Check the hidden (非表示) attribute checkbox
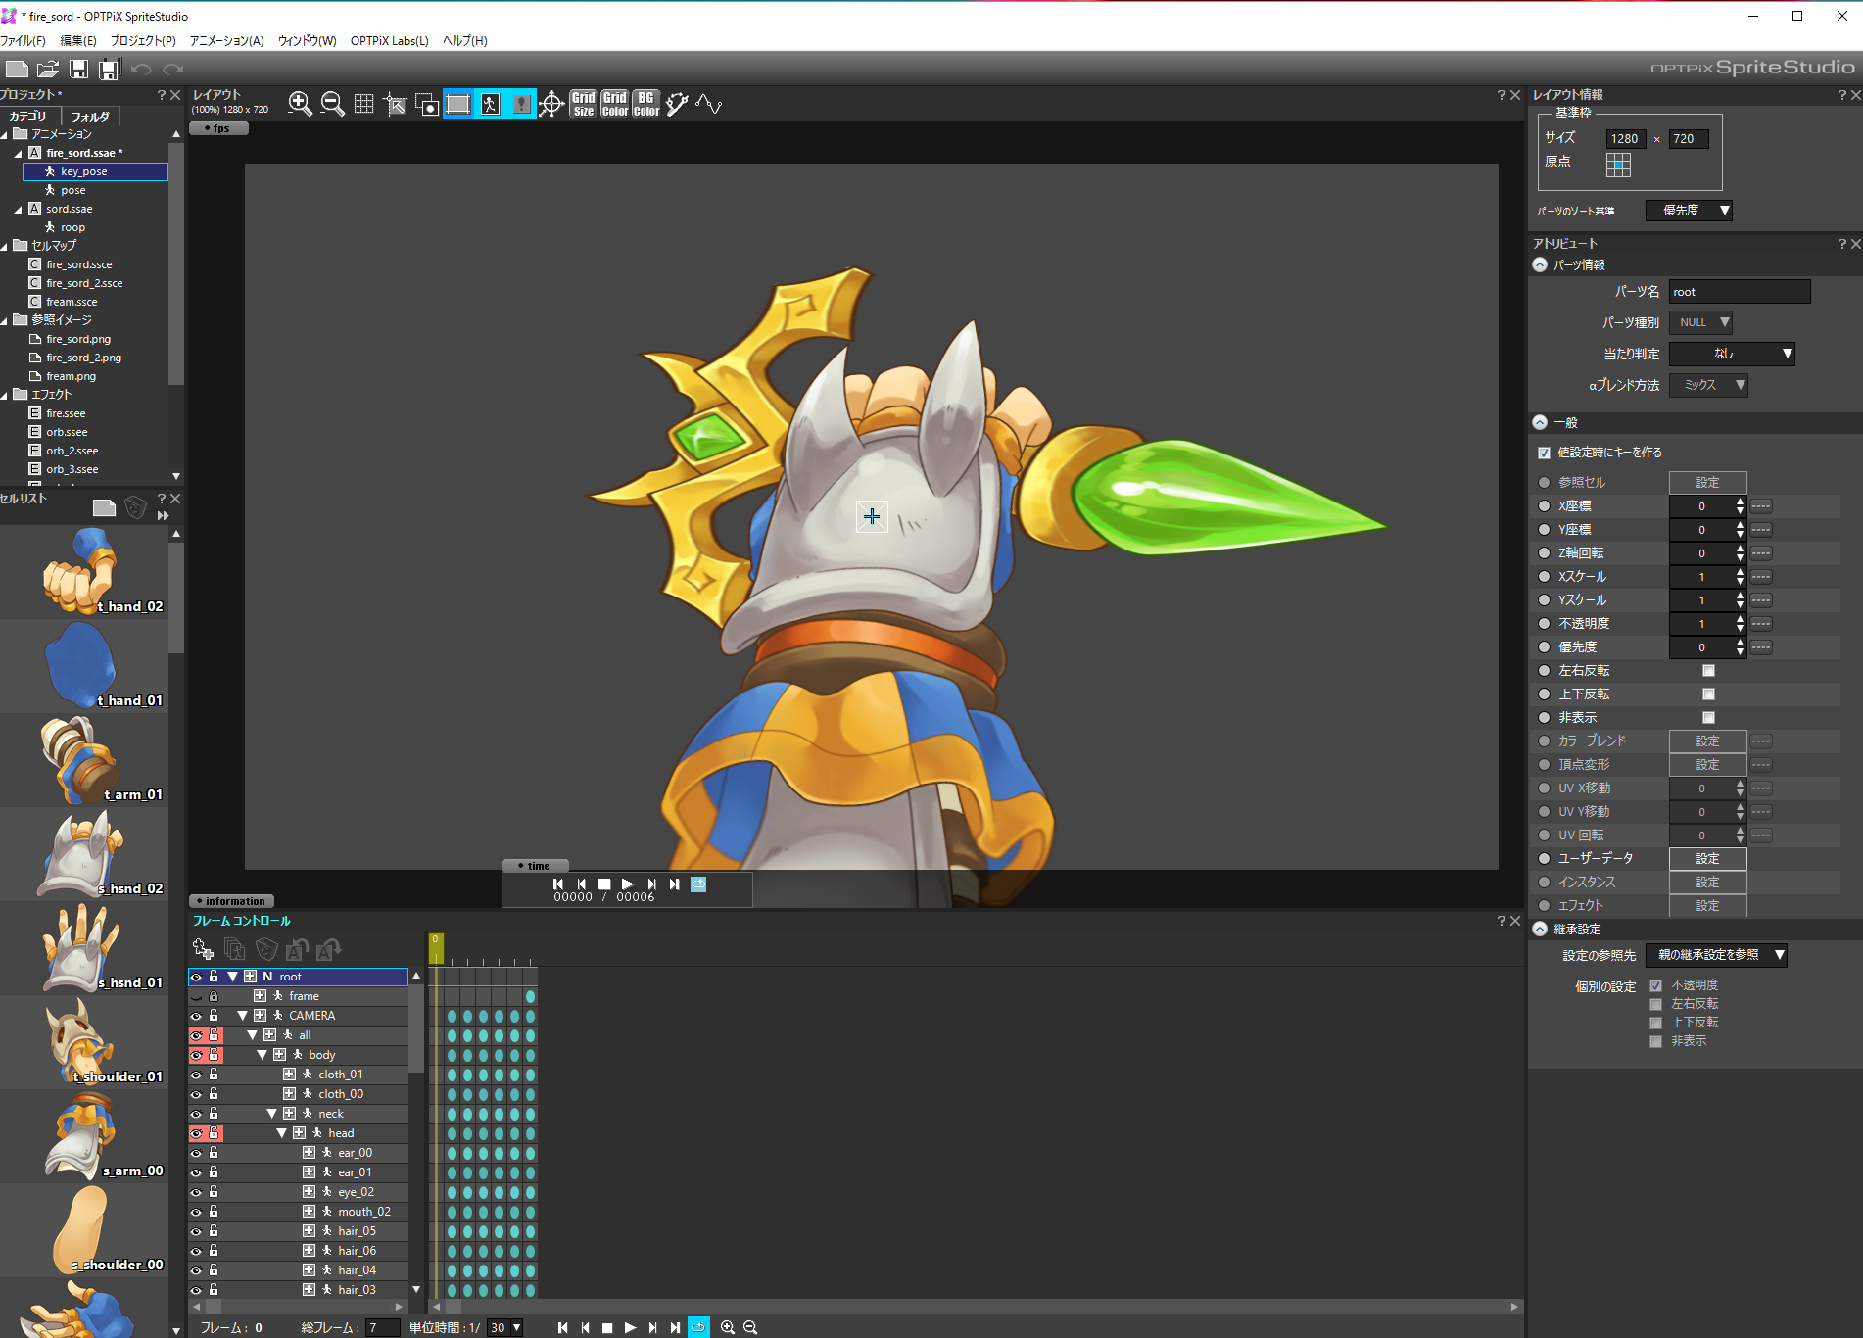 [x=1708, y=718]
